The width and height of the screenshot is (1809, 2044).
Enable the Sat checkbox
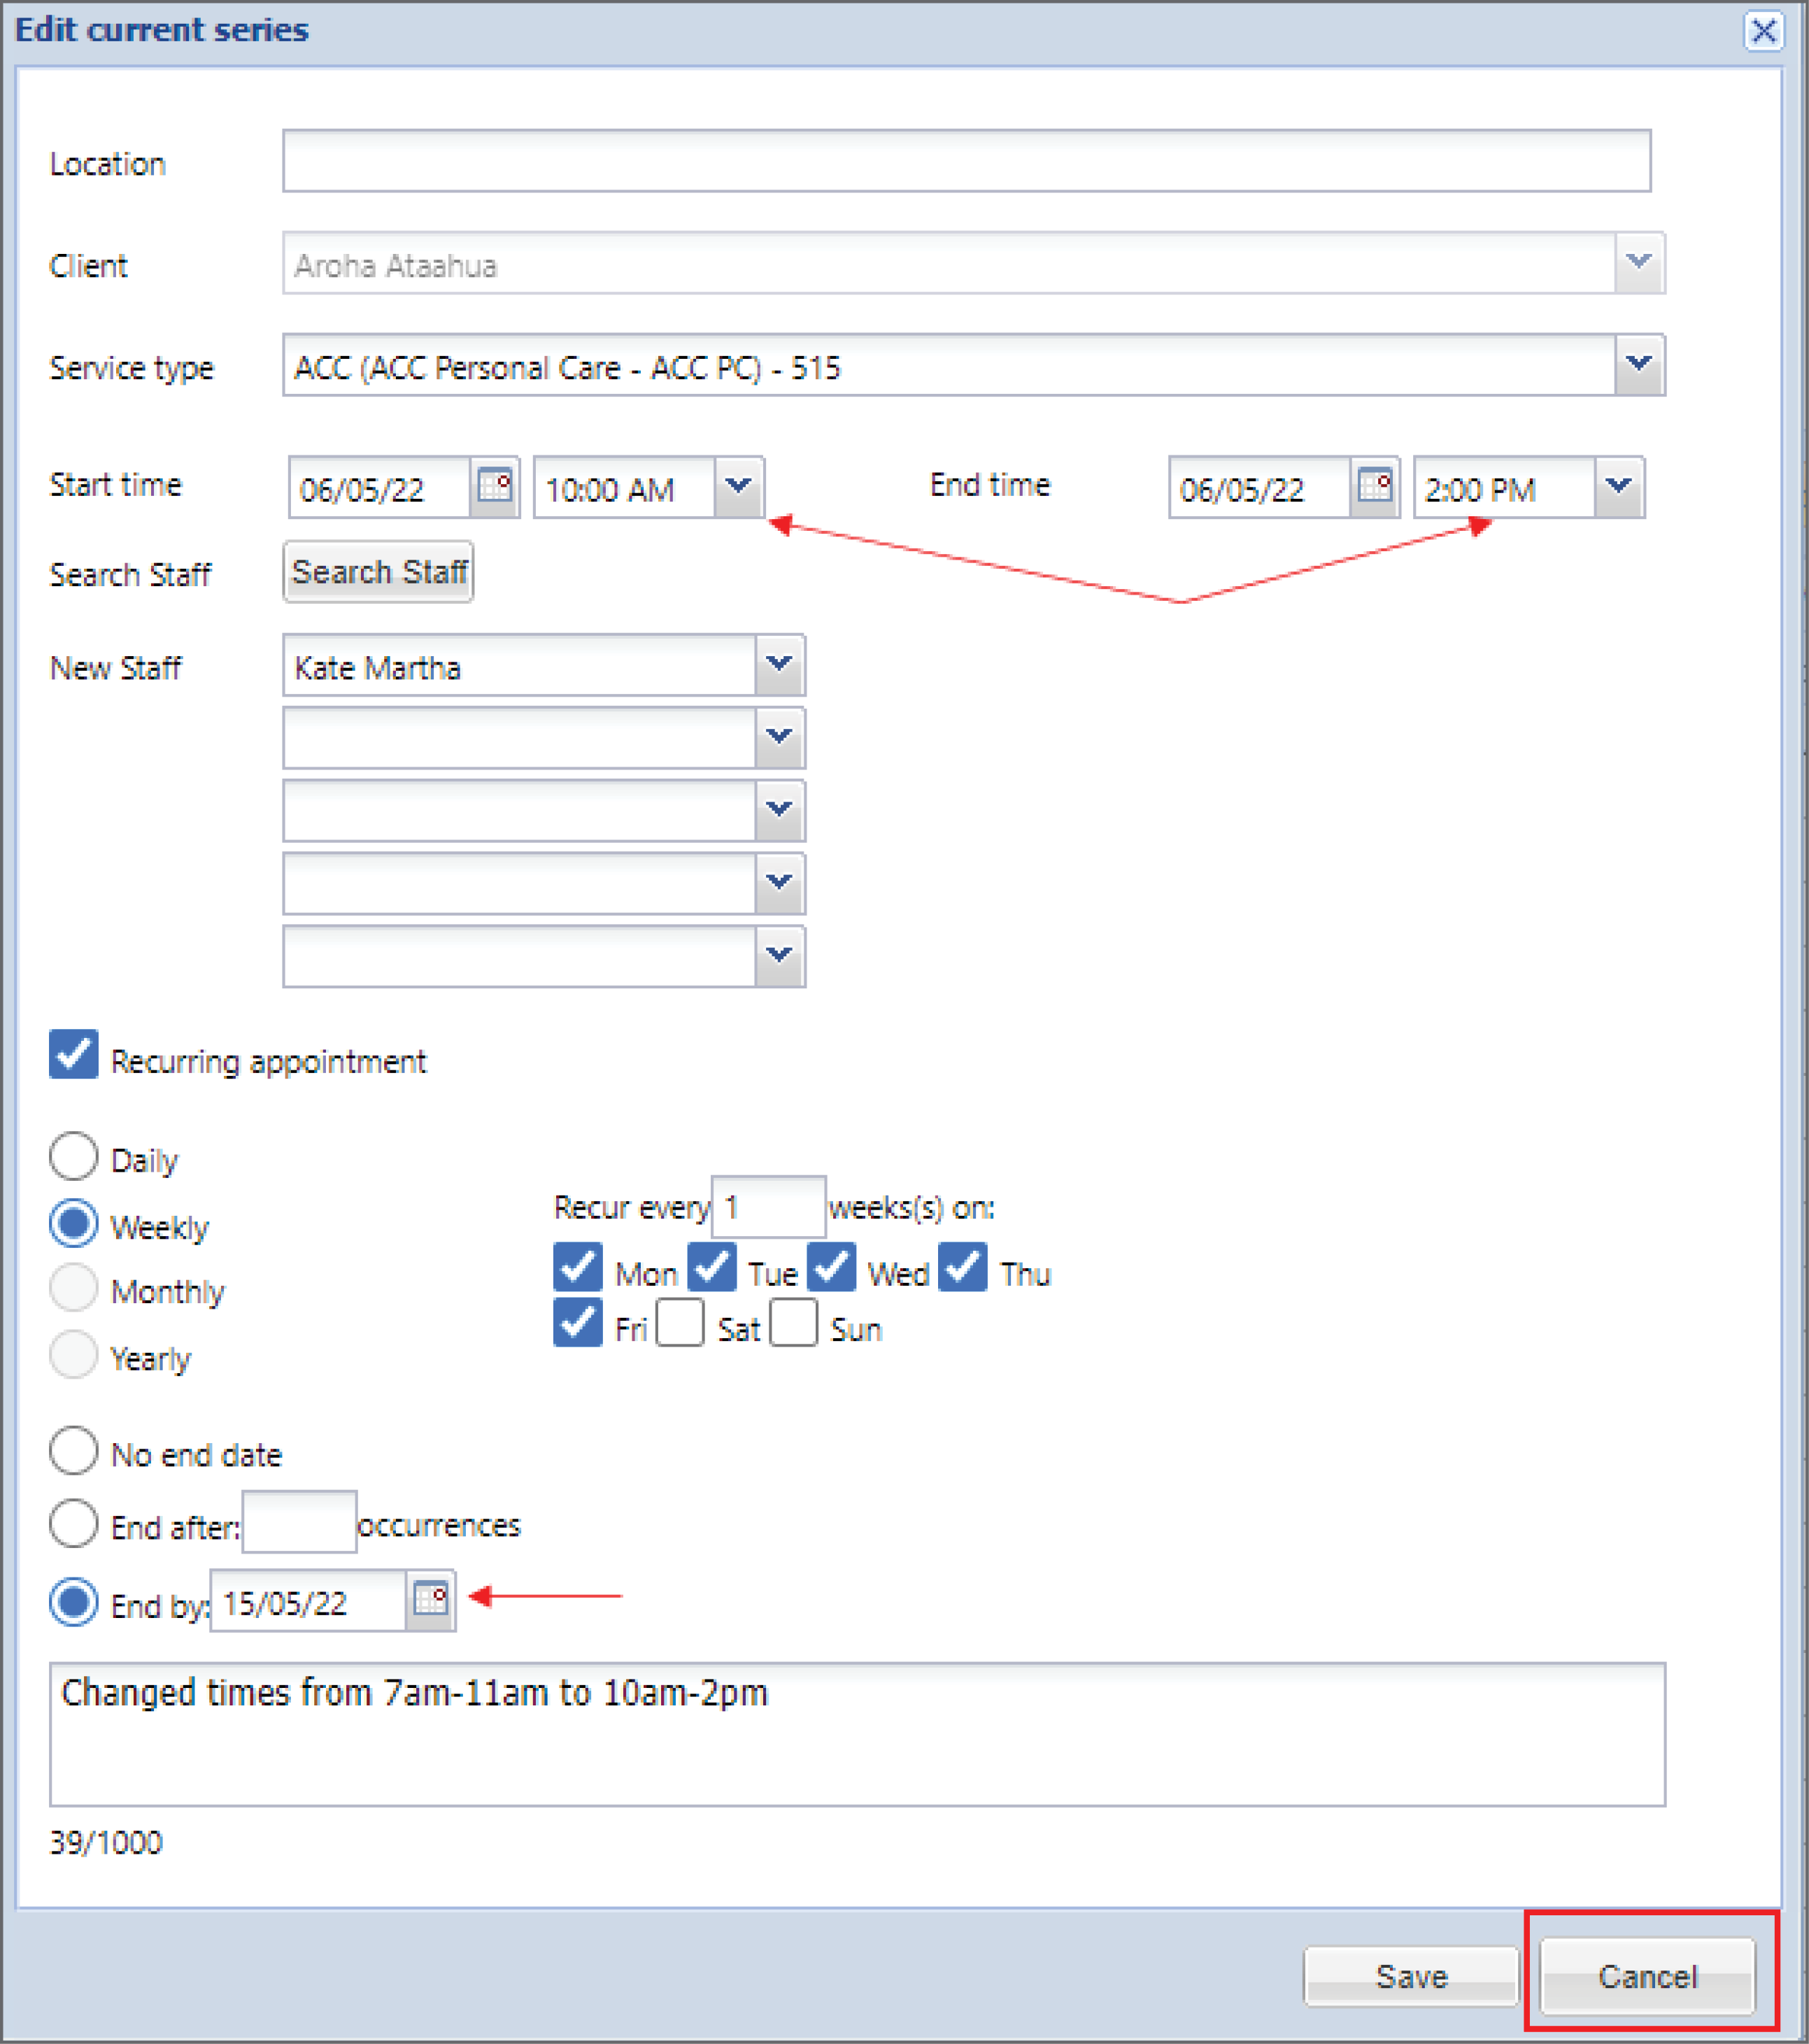[680, 1323]
